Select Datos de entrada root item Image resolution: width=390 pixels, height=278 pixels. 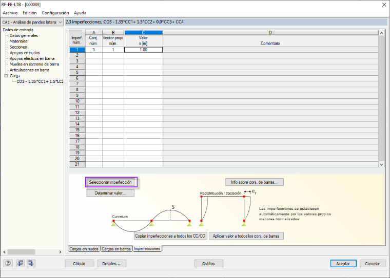point(18,30)
